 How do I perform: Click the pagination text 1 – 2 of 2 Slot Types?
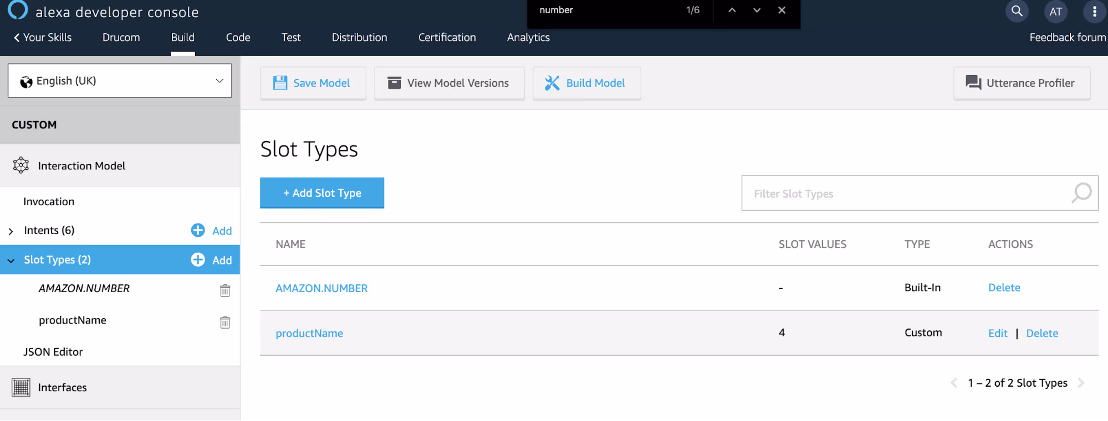click(x=1018, y=383)
